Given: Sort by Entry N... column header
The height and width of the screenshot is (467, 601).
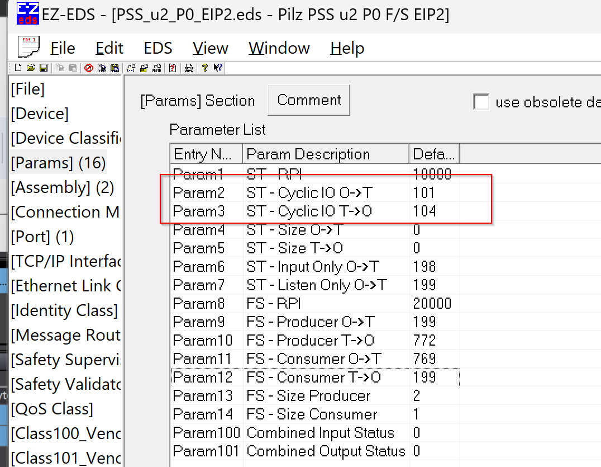Looking at the screenshot, I should click(206, 154).
